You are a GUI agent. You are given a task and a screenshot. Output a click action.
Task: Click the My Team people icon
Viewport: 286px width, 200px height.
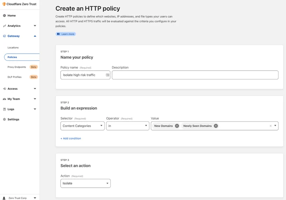point(4,99)
